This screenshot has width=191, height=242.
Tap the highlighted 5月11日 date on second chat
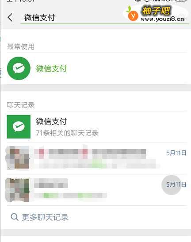[176, 184]
